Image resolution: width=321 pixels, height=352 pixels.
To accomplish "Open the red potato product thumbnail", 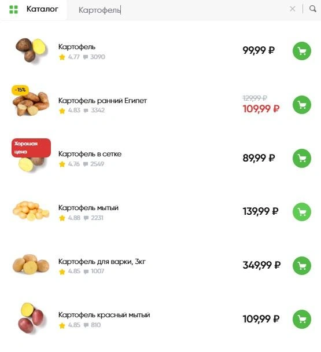I will (31, 318).
